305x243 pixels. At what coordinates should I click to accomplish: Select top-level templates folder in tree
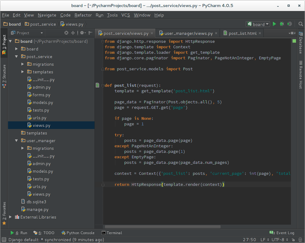(x=34, y=133)
